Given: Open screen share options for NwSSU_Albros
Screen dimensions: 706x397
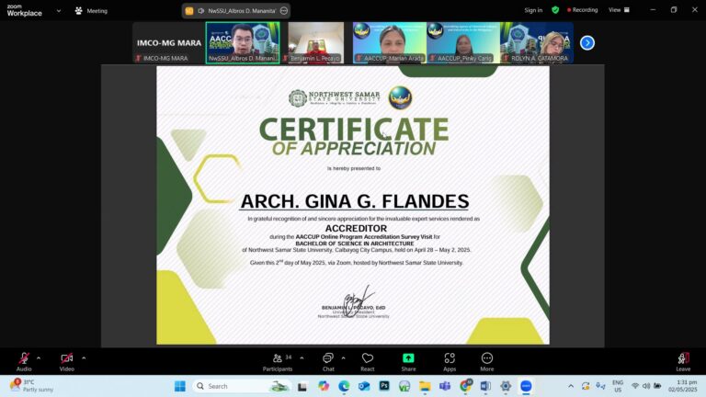Looking at the screenshot, I should pos(284,11).
